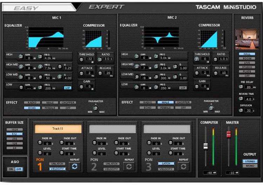Click MIC 2 compressor ratio knob

(x=216, y=59)
